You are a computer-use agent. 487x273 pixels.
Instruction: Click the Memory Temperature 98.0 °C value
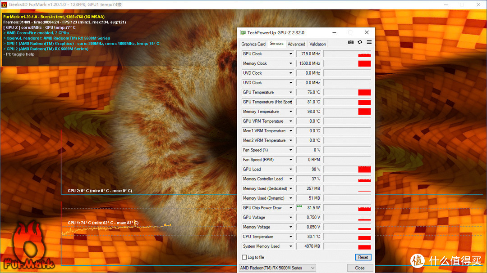pyautogui.click(x=309, y=112)
